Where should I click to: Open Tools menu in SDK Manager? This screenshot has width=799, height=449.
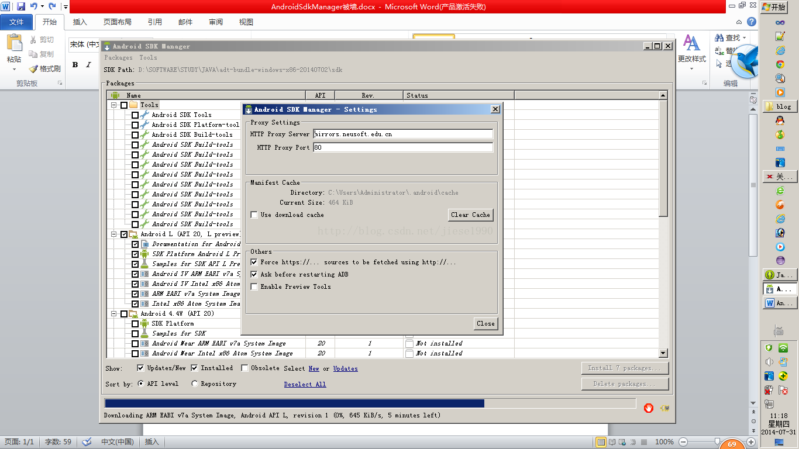tap(148, 58)
